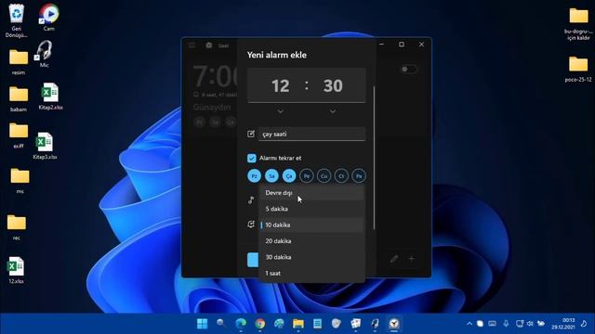Open File Explorer from the taskbar
Viewport: 595px width, 334px height.
pos(298,324)
